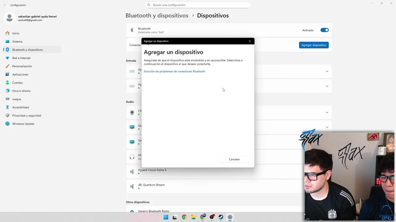
Task: Minimize the Configuración window
Action: (372, 3)
